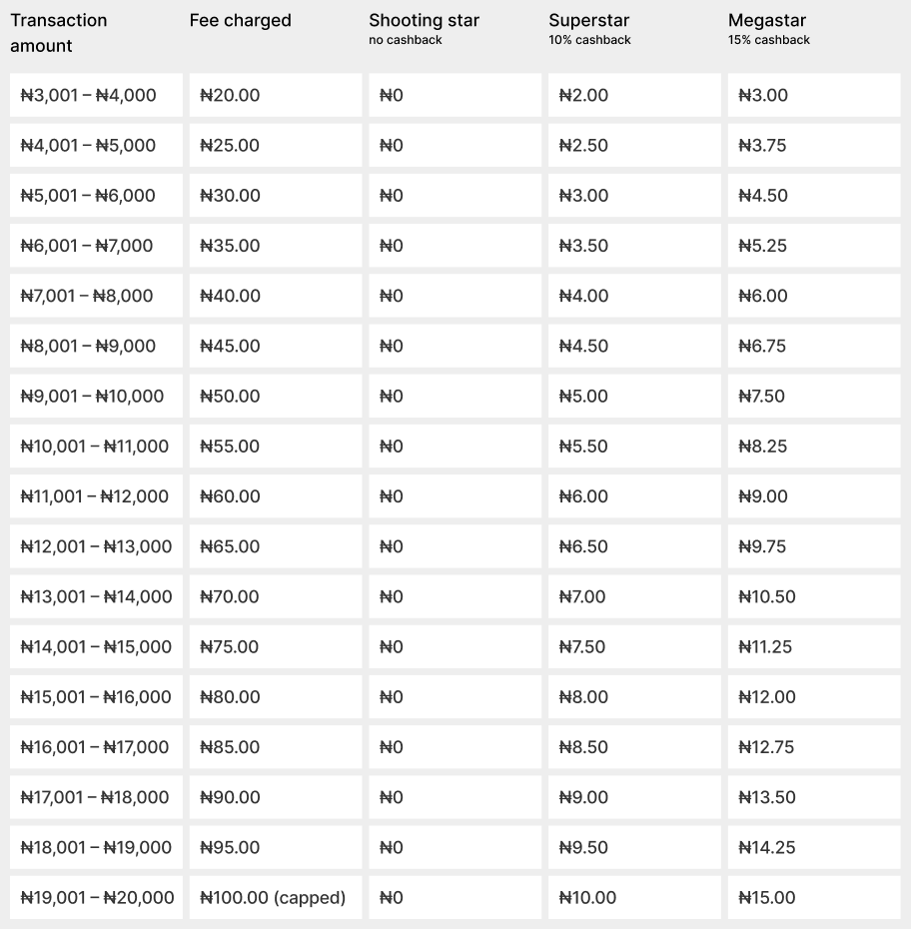Select the ₦9,001 – ₦10,000 range cell
Screen dimensions: 911x929
pos(96,396)
